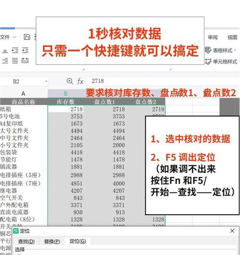The image size is (240, 255).
Task: Click the formula bar showing 2718
Action: pyautogui.click(x=163, y=81)
